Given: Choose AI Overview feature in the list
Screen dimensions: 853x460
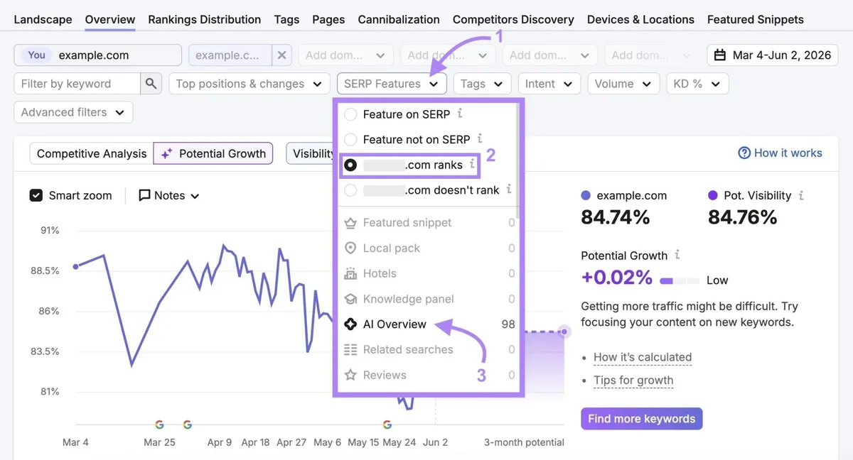Looking at the screenshot, I should point(429,324).
